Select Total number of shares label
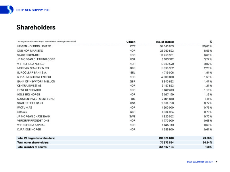 point(32,147)
